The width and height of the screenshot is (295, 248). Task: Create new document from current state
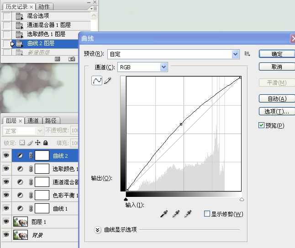[x=58, y=59]
